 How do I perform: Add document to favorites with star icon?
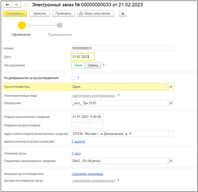[26, 5]
